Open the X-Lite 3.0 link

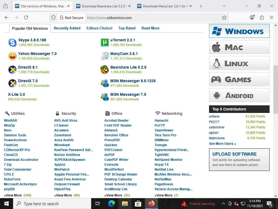pos(16,94)
